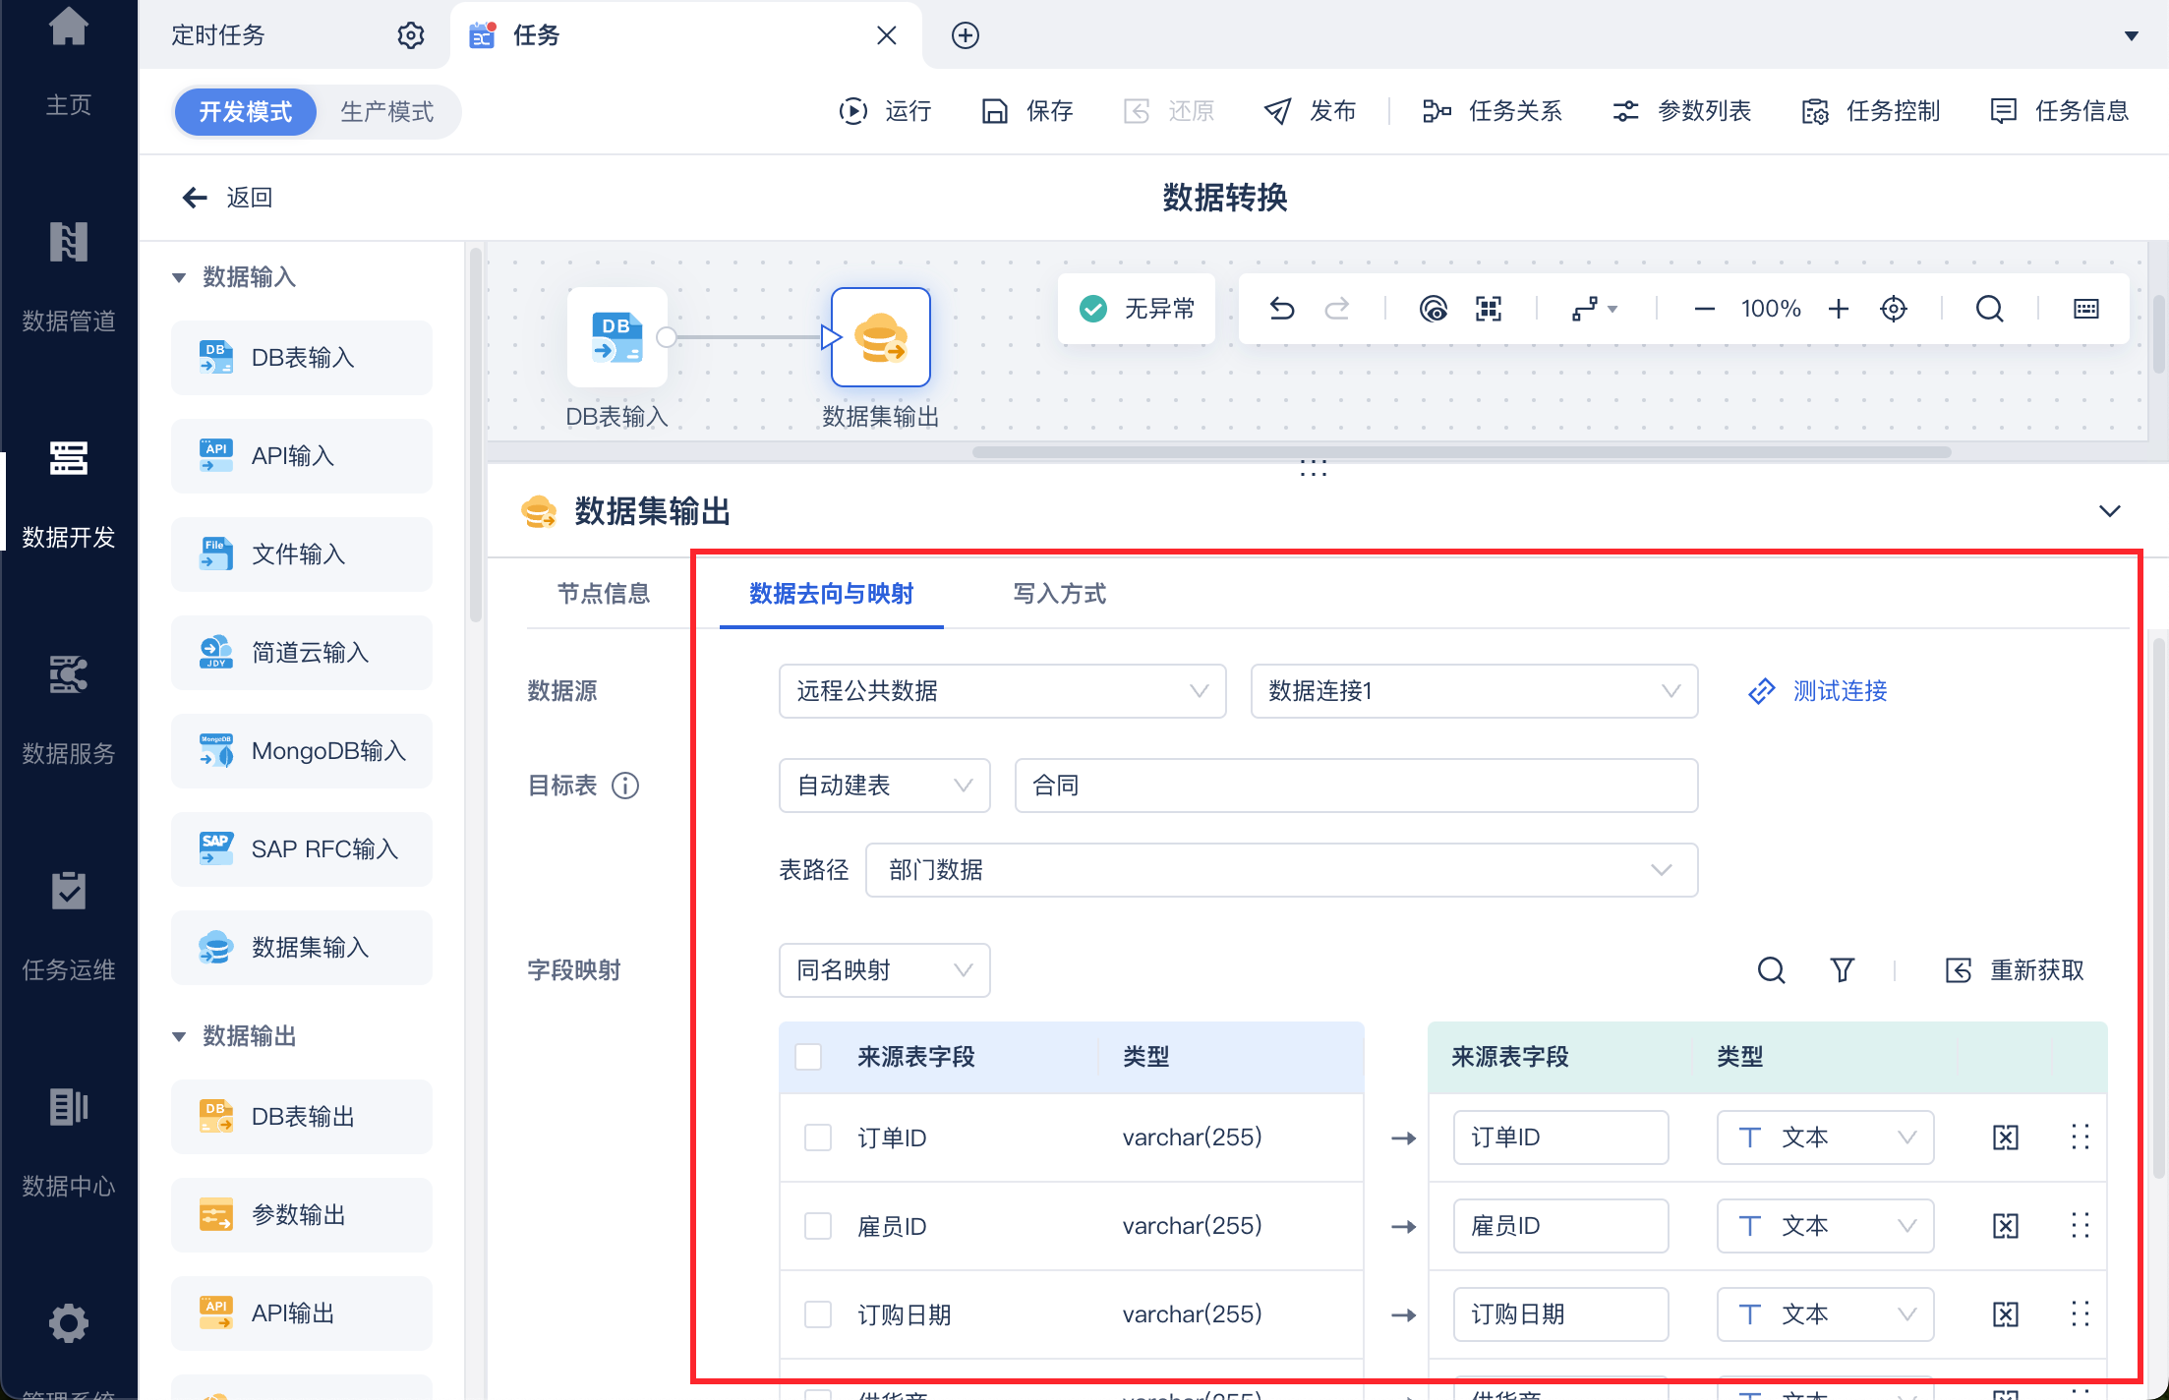Switch to 生产模式 mode

tap(386, 112)
